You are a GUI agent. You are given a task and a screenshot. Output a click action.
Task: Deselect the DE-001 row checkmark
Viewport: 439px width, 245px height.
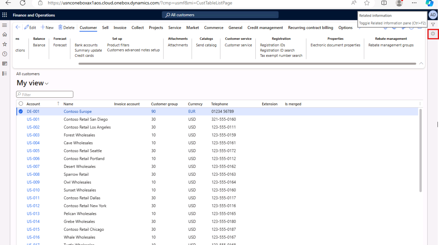[21, 111]
